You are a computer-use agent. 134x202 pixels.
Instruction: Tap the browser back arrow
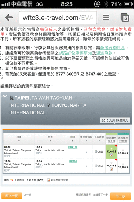tap(9, 17)
